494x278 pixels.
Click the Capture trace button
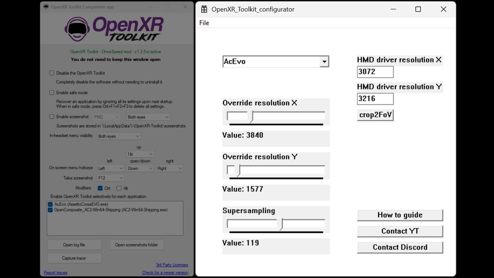[74, 258]
